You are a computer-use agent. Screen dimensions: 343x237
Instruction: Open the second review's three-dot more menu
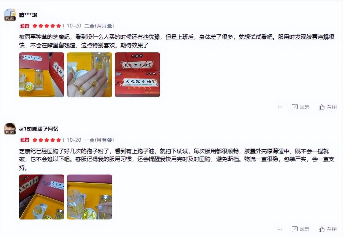[x=280, y=229]
